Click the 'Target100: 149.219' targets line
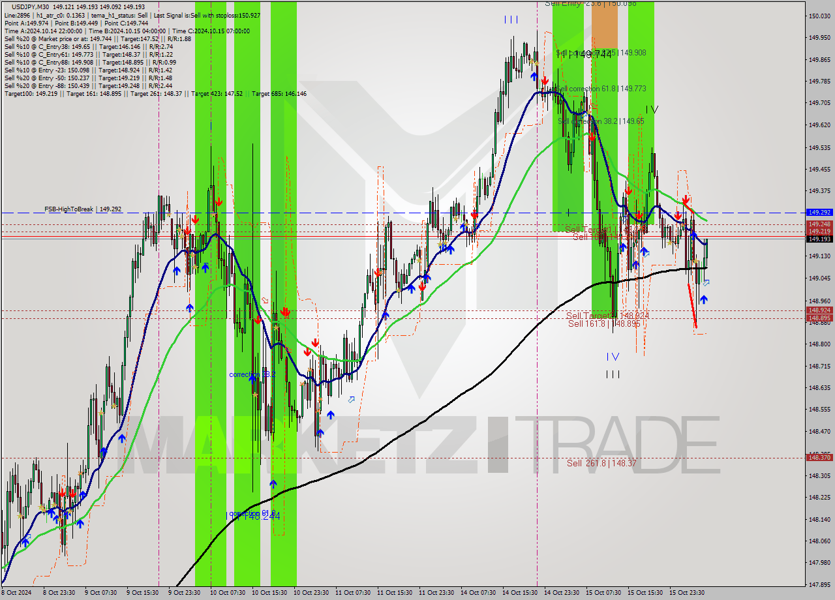 point(155,93)
